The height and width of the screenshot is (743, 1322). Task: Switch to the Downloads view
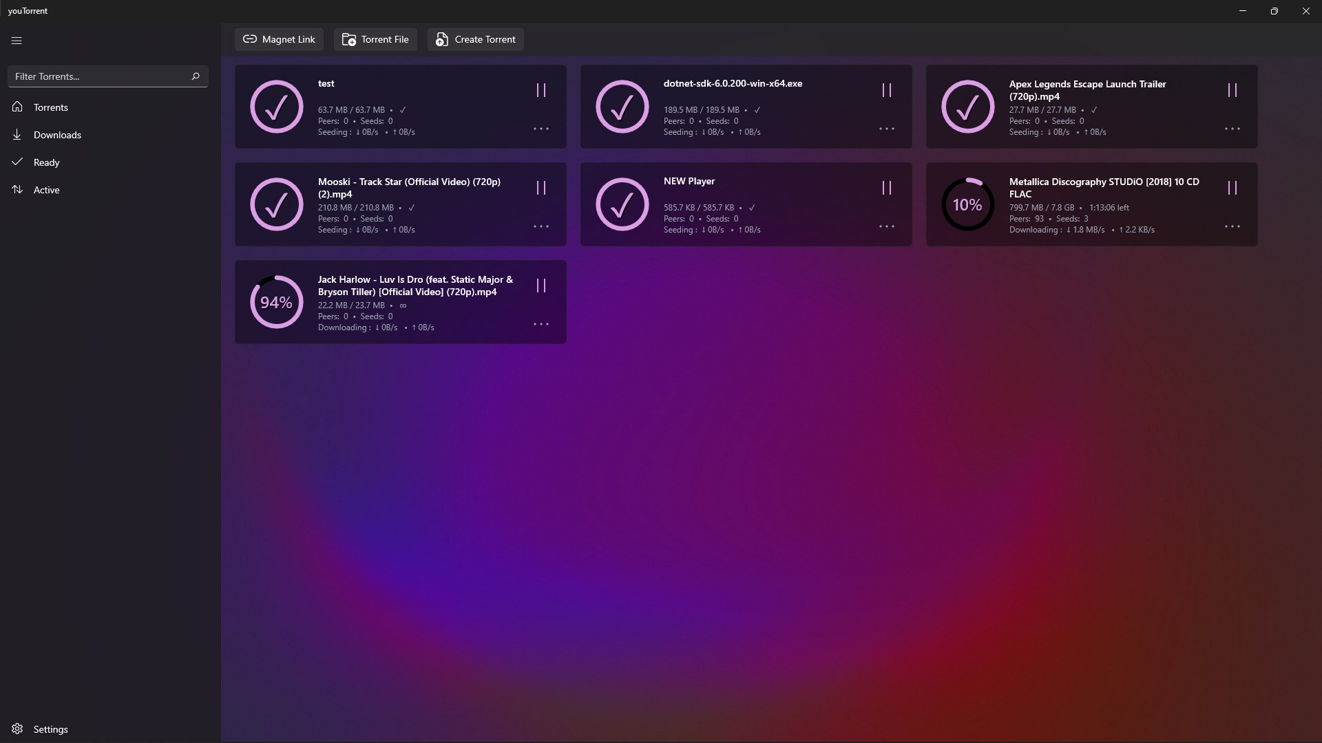pyautogui.click(x=57, y=135)
